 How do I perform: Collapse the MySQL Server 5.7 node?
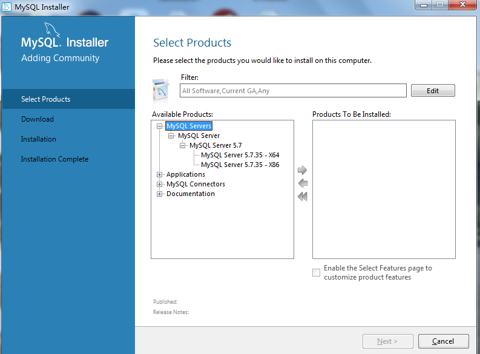point(182,145)
